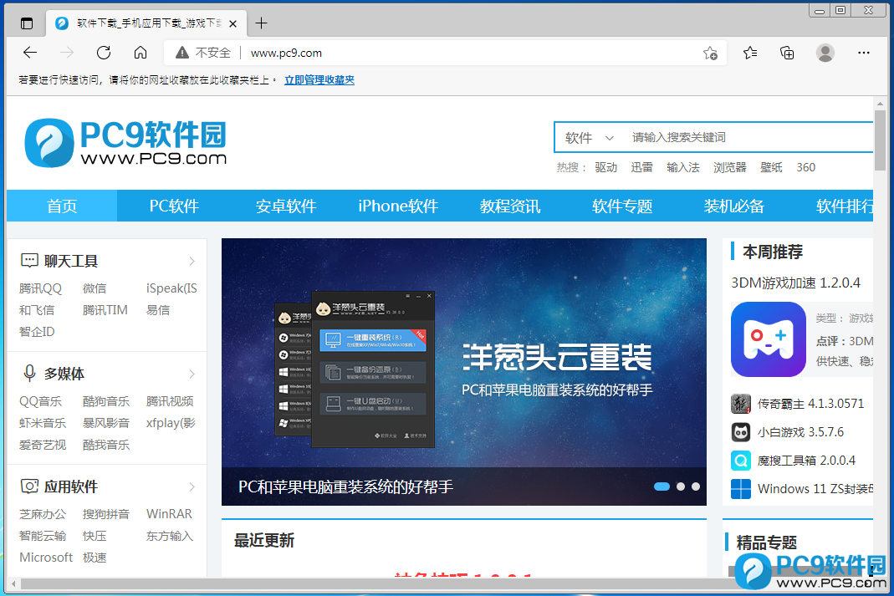
Task: Open 魔搜工具箱 2.0.0.4 link
Action: pyautogui.click(x=806, y=461)
